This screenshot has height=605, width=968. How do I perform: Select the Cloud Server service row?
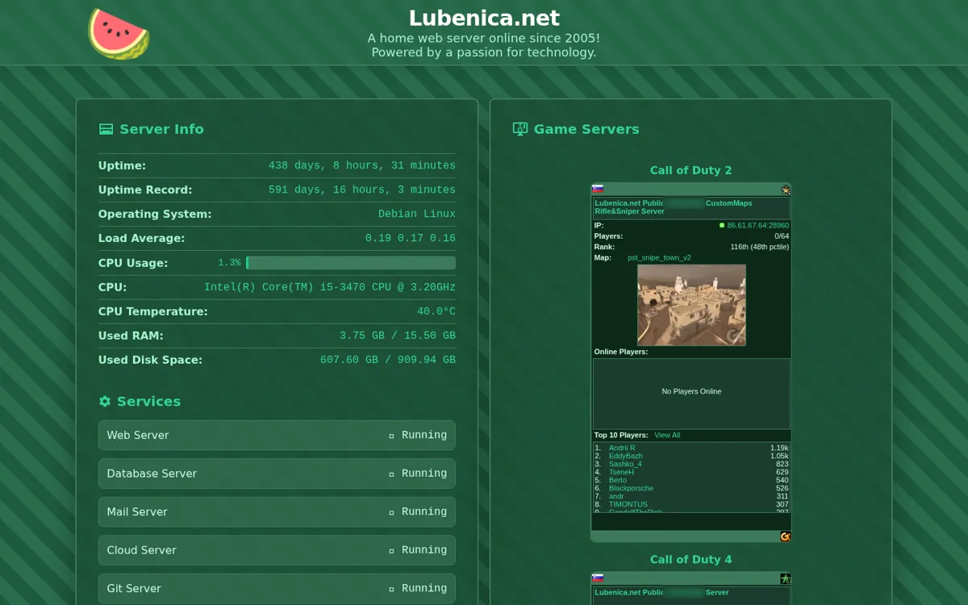277,550
